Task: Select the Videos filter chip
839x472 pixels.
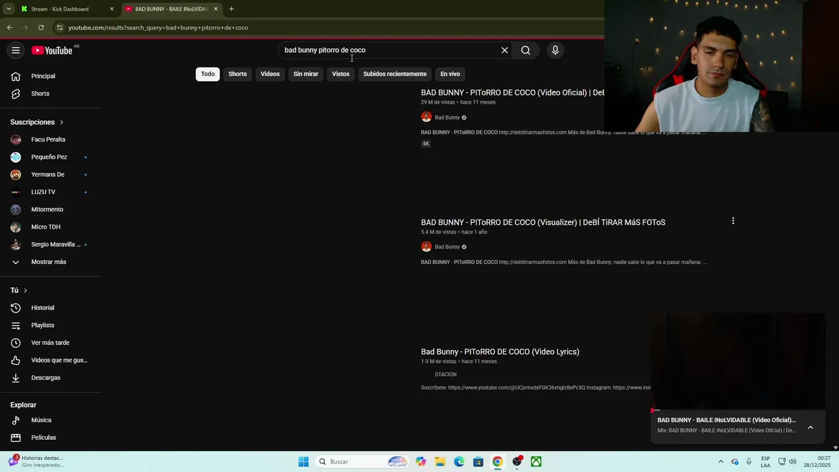Action: pyautogui.click(x=270, y=74)
